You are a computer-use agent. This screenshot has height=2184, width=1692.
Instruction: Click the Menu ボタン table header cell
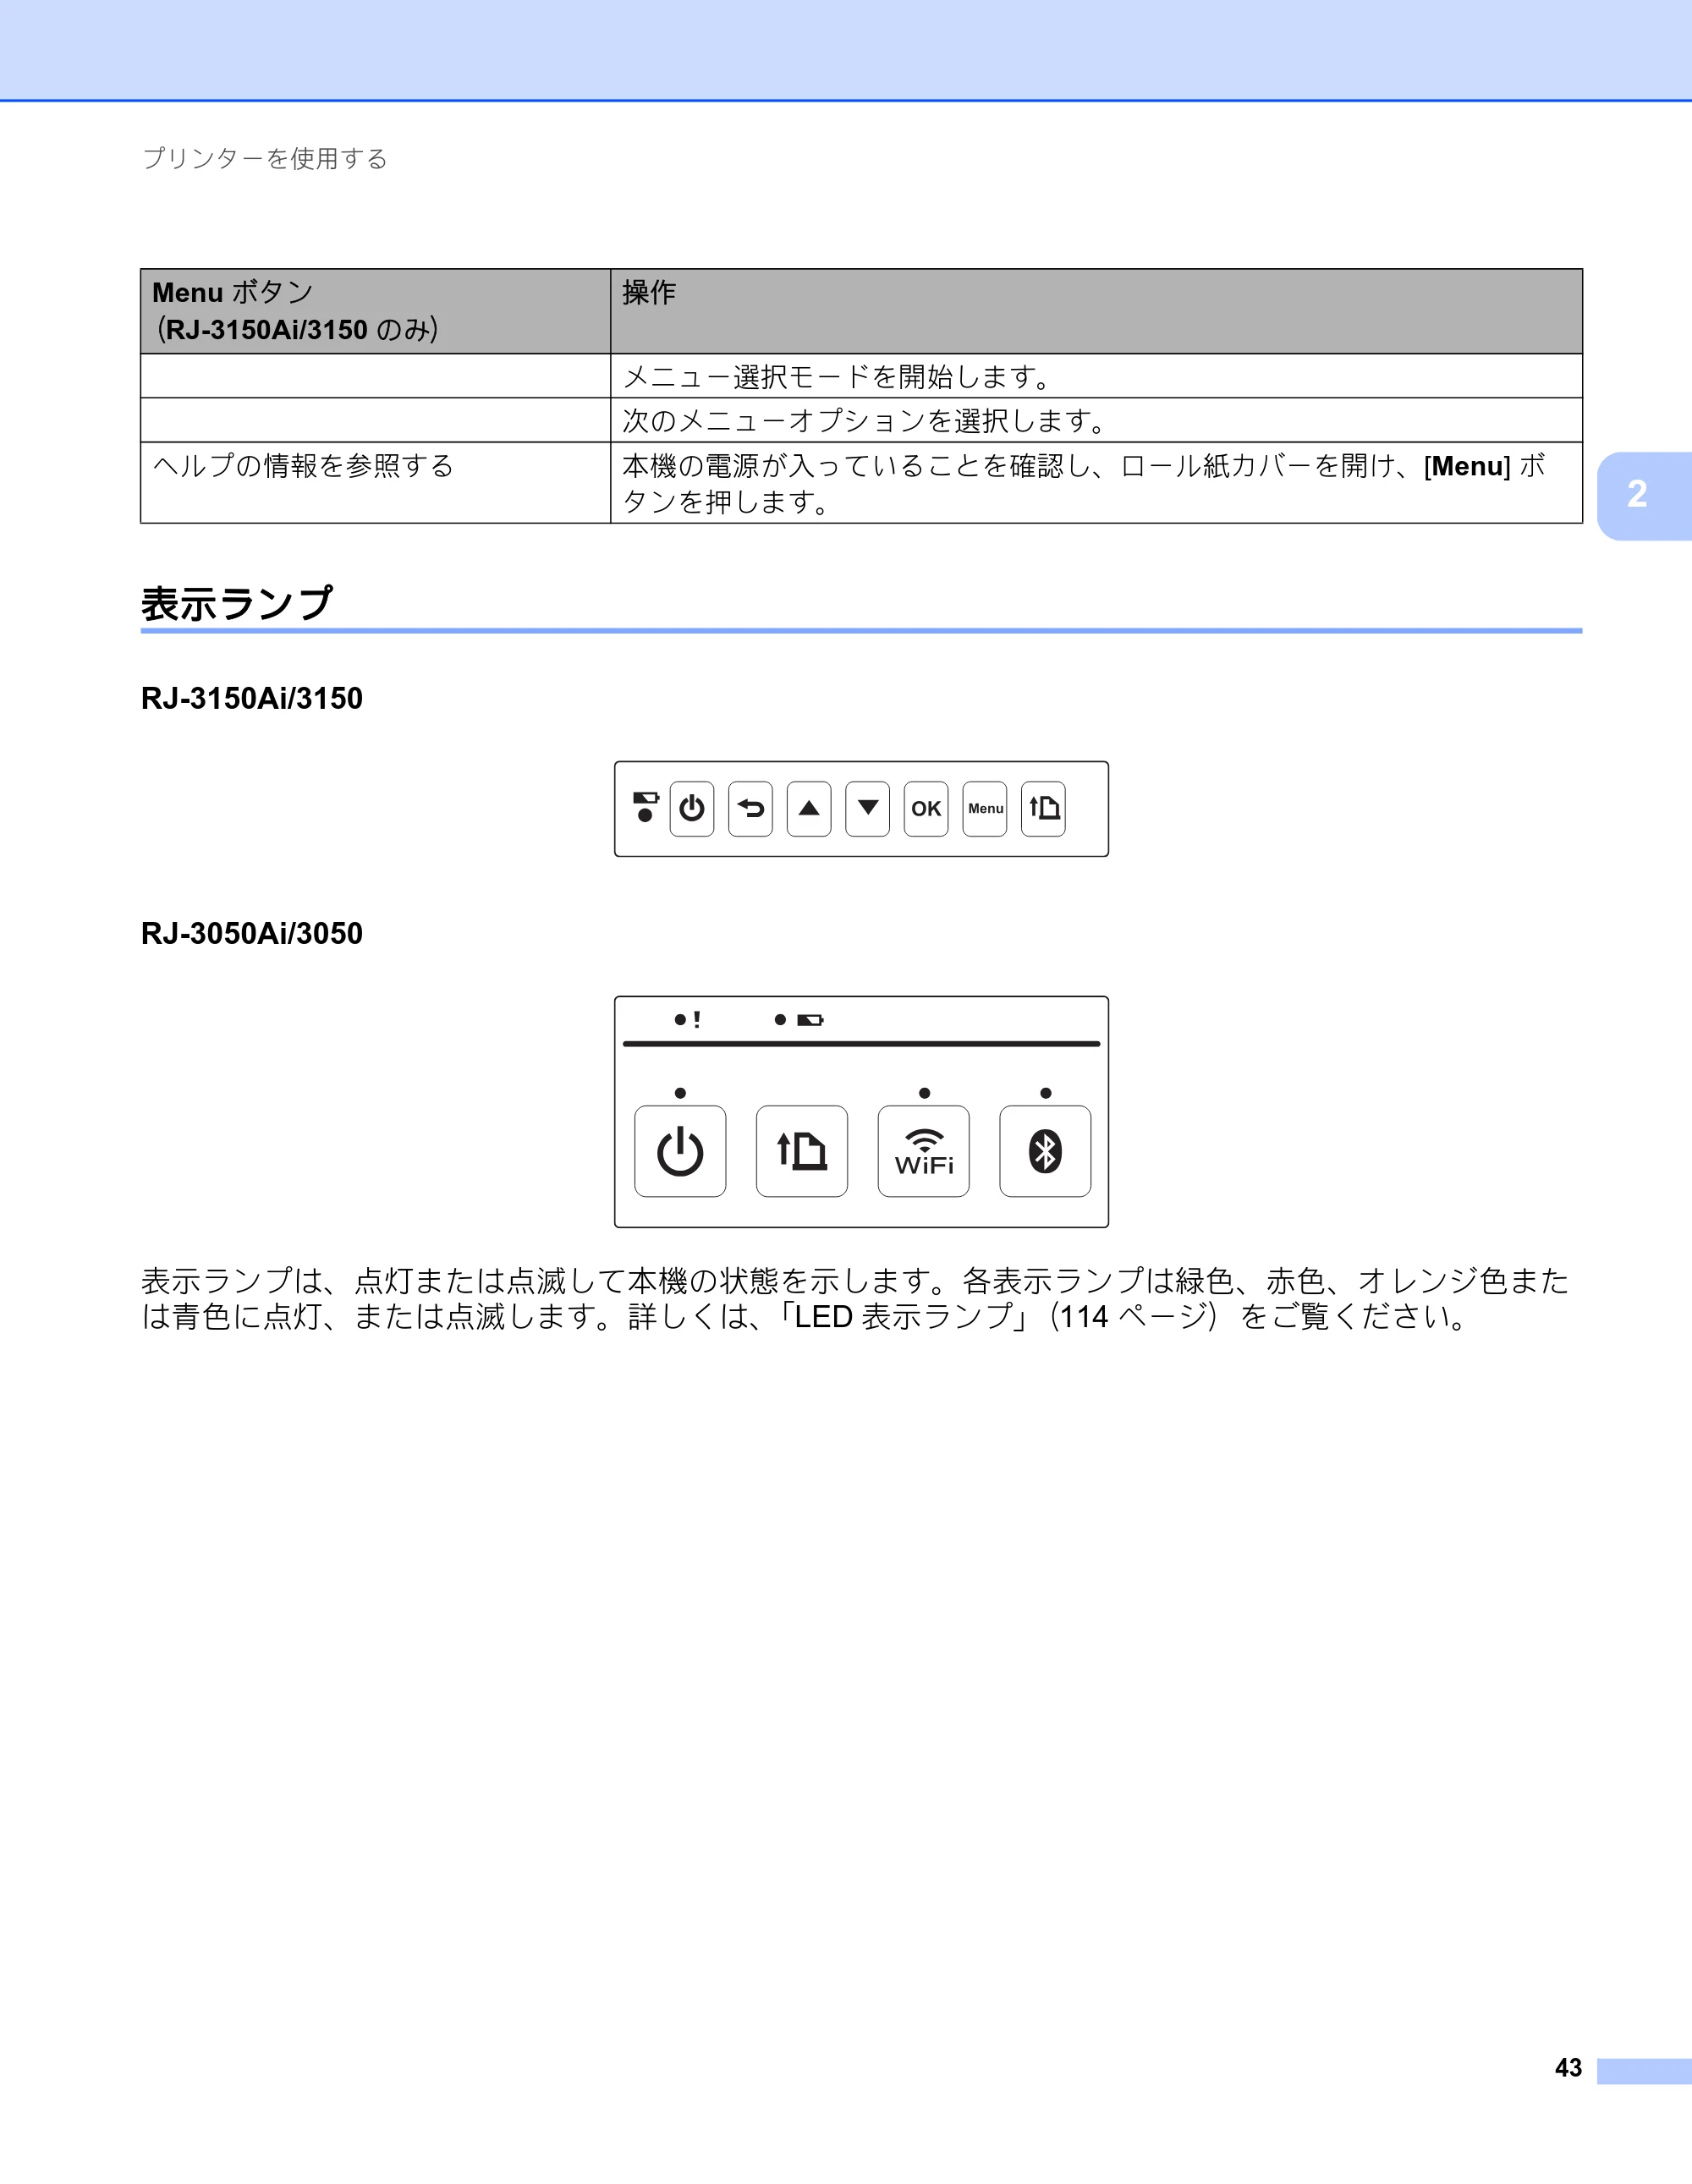point(376,311)
